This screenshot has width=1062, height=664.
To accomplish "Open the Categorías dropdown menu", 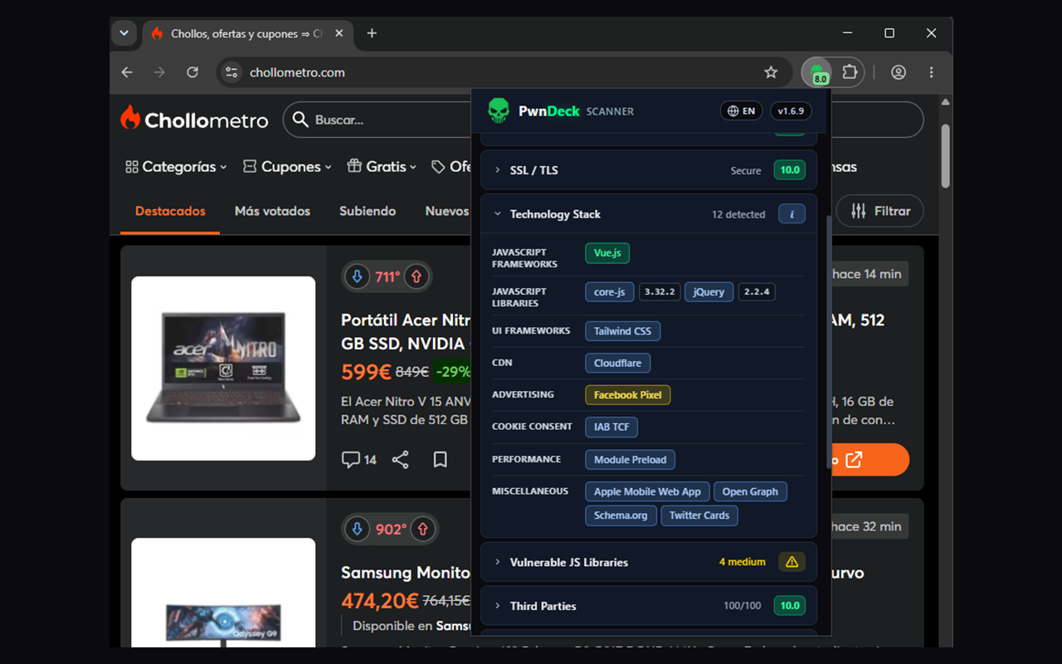I will coord(176,167).
